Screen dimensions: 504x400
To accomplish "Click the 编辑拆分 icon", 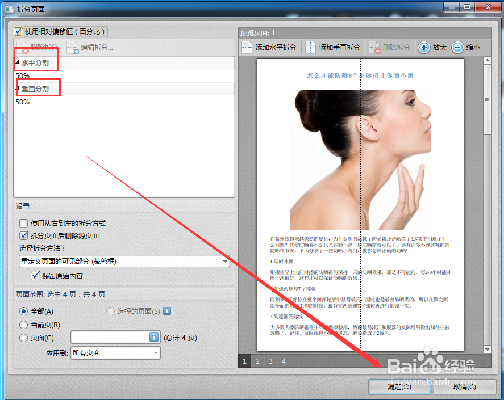I will [73, 48].
